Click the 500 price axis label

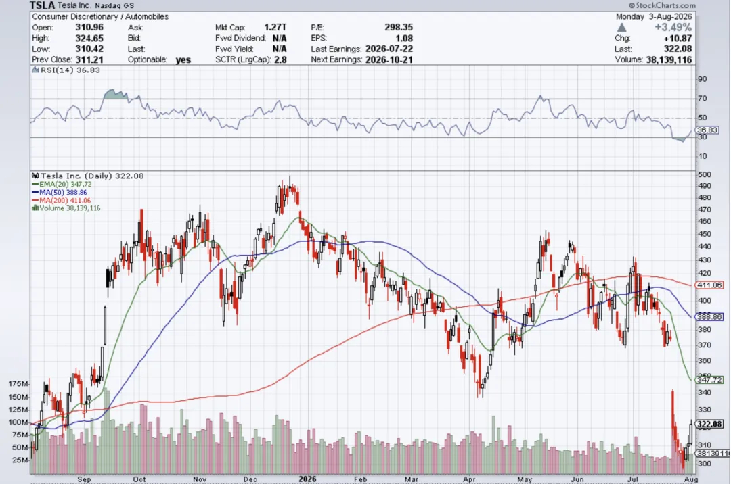[x=705, y=174]
